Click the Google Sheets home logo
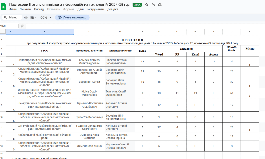This screenshot has height=159, width=265. (x=4, y=7)
